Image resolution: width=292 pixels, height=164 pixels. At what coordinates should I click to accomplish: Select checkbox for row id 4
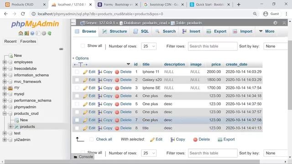[77, 96]
